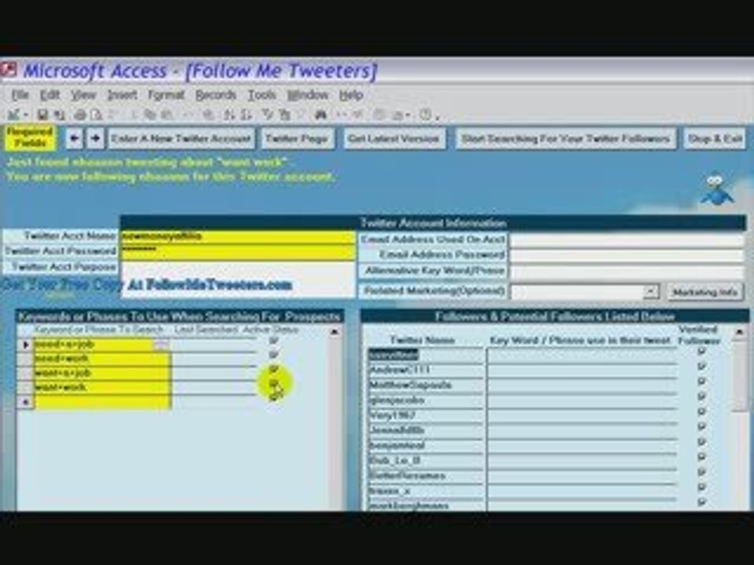The width and height of the screenshot is (754, 565).
Task: Toggle Verified Follower for Matthew row
Action: pyautogui.click(x=701, y=381)
